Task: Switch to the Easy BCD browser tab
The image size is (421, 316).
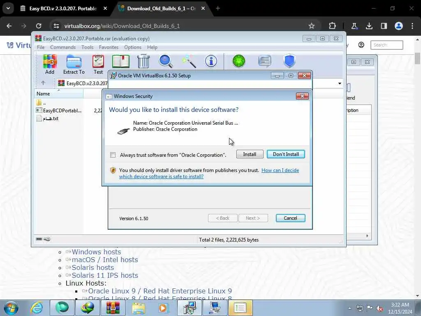Action: tap(63, 9)
